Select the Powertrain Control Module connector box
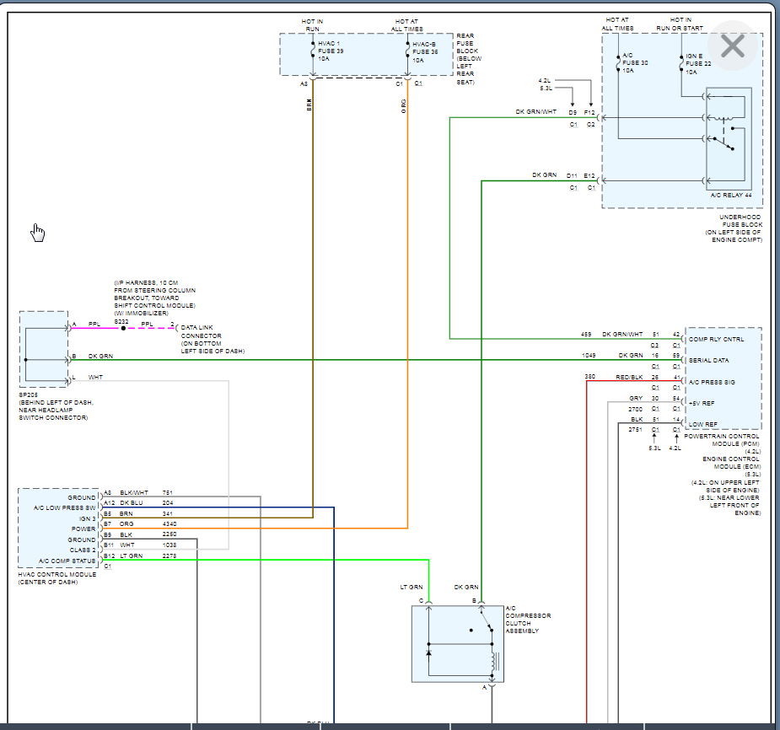The height and width of the screenshot is (730, 780). click(723, 378)
